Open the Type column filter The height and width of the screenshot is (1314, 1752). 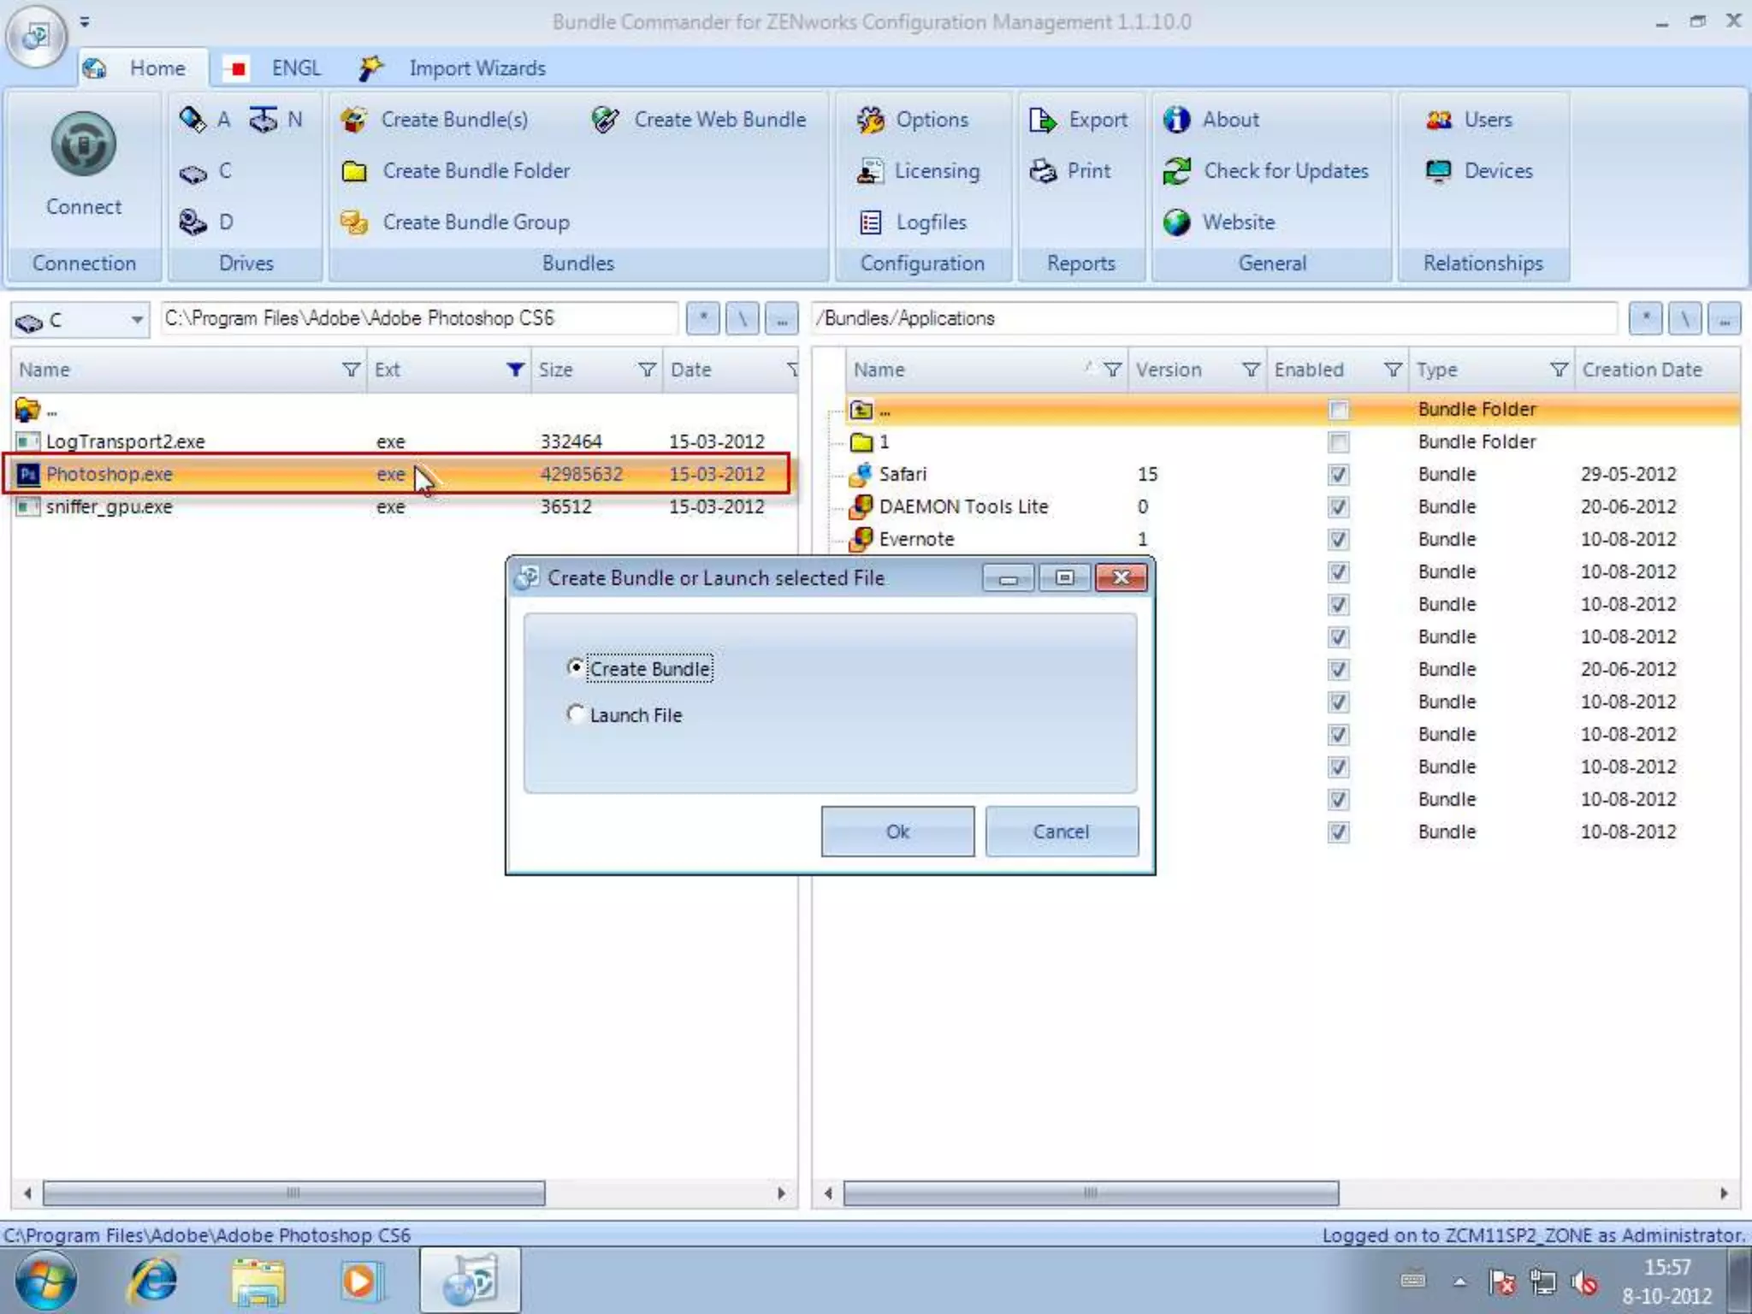tap(1559, 370)
